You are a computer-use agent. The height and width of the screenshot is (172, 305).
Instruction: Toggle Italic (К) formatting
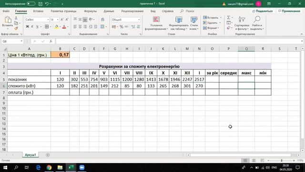[32, 27]
